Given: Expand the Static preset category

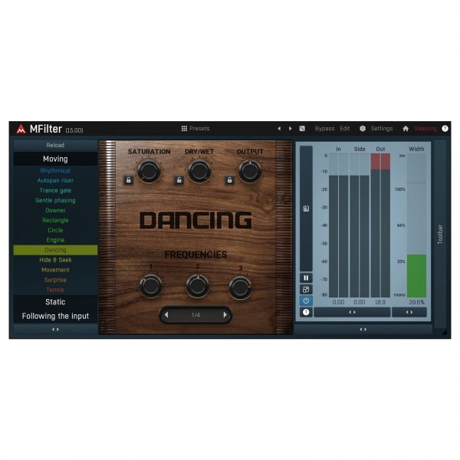Looking at the screenshot, I should (x=55, y=302).
